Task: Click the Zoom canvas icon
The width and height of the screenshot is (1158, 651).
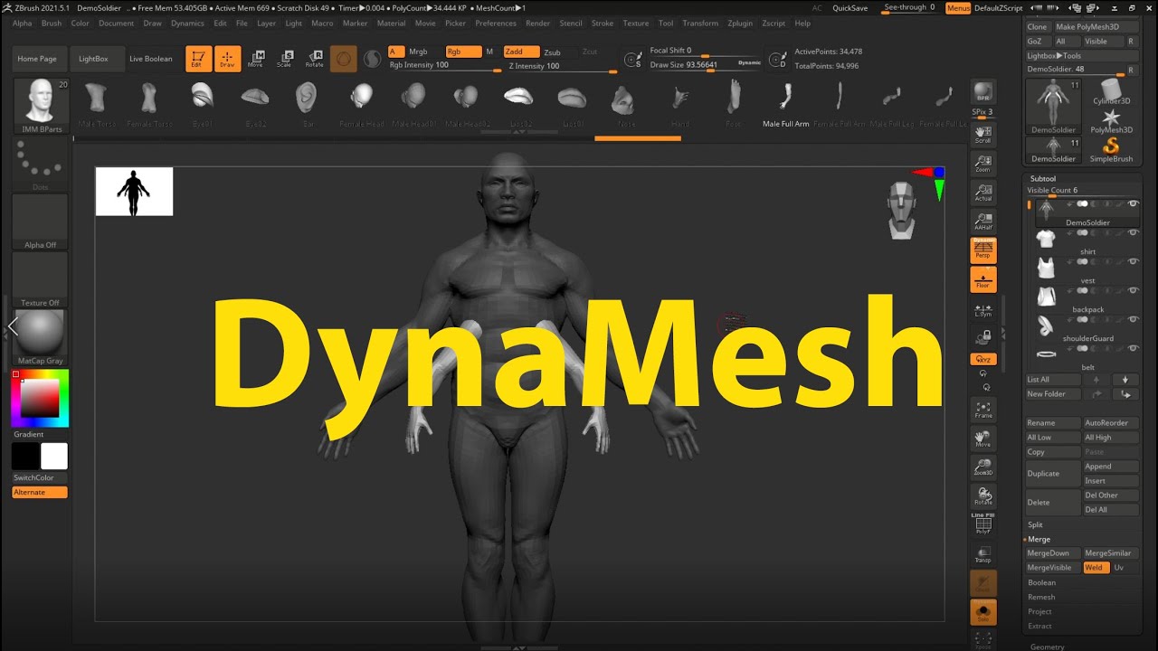Action: click(983, 164)
